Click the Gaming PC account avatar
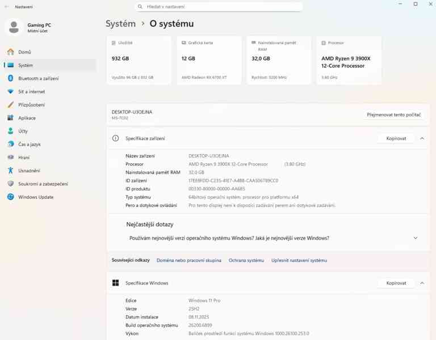This screenshot has height=340, width=436. [14, 27]
